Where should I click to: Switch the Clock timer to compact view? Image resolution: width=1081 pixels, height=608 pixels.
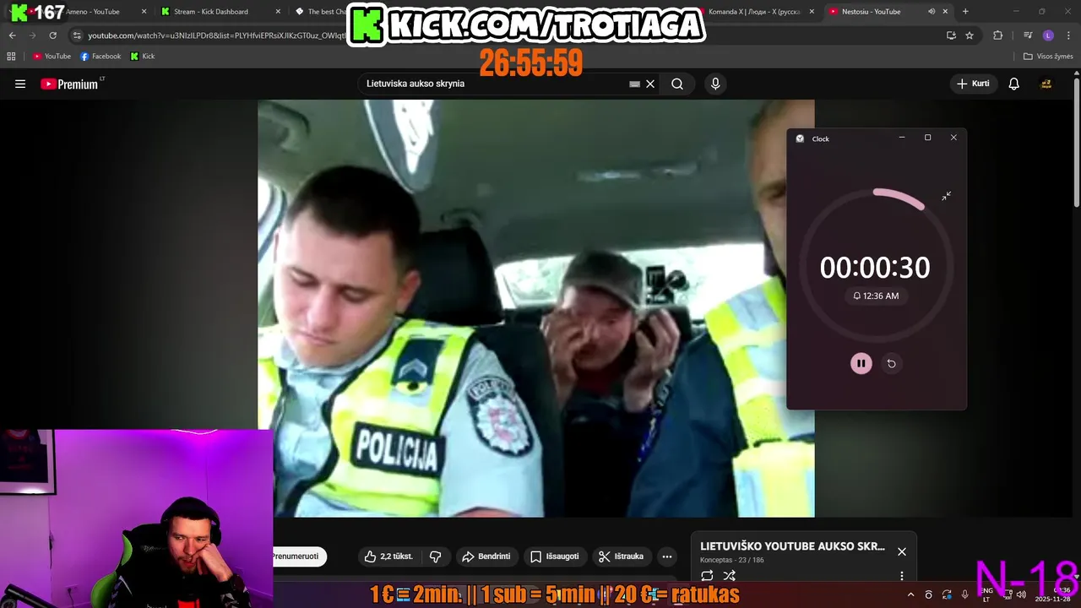[x=947, y=196]
